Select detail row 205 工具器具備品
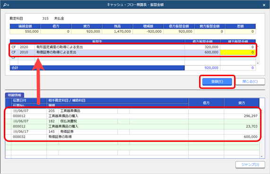This screenshot has width=270, height=174. (x=132, y=111)
